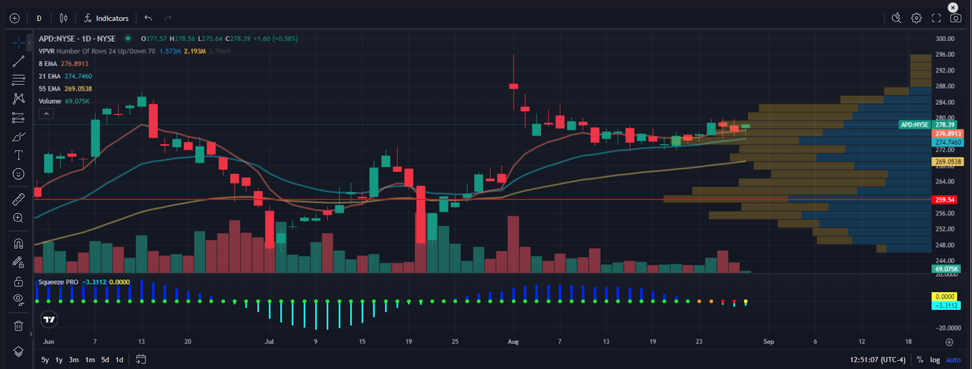Click the -3.3112 Squeeze value label
The height and width of the screenshot is (369, 972).
pyautogui.click(x=946, y=305)
